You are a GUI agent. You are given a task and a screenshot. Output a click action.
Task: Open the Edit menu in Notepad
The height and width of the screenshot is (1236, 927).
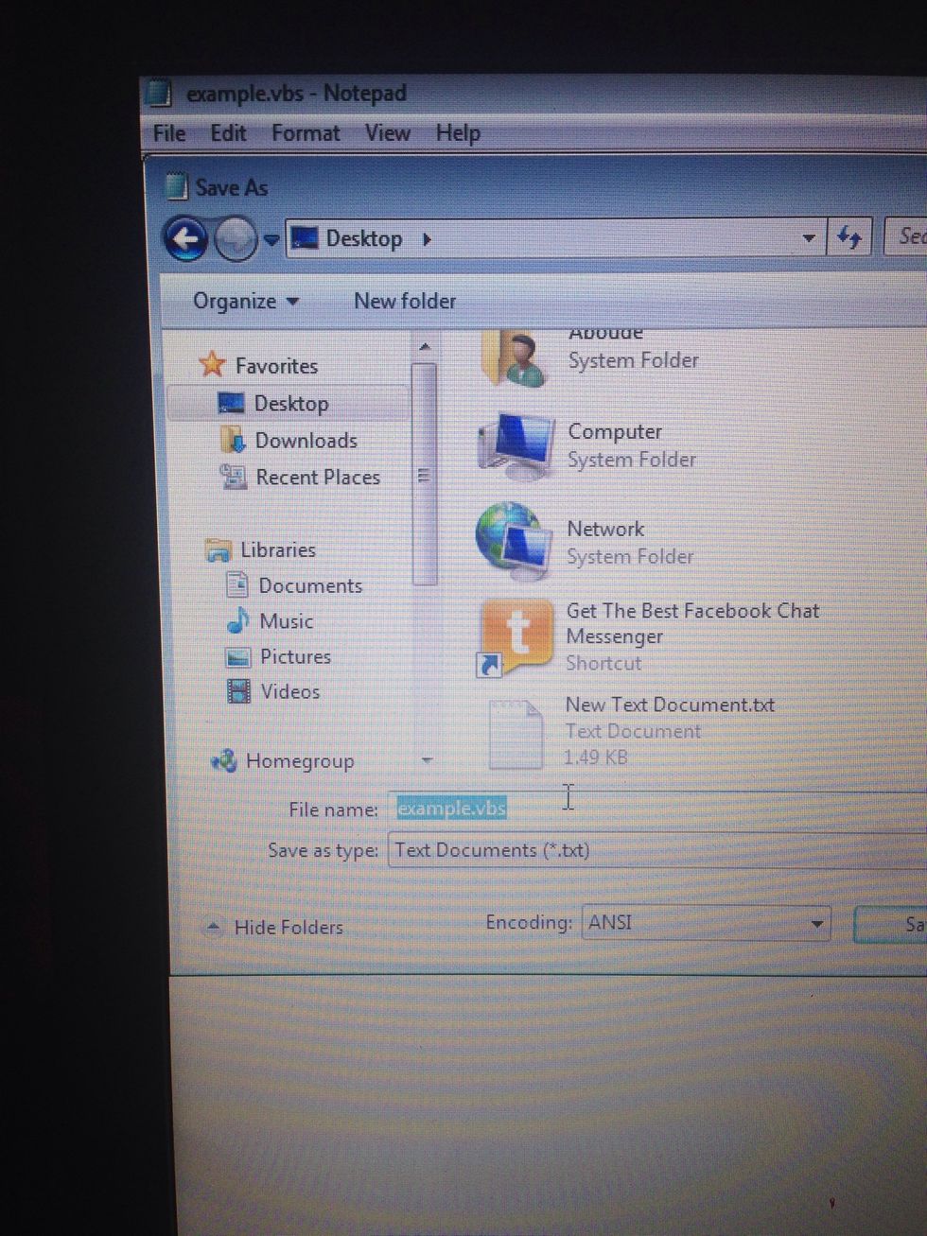[x=228, y=133]
